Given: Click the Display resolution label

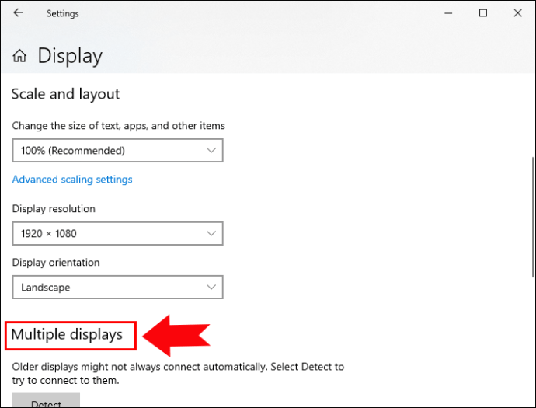Looking at the screenshot, I should (54, 209).
